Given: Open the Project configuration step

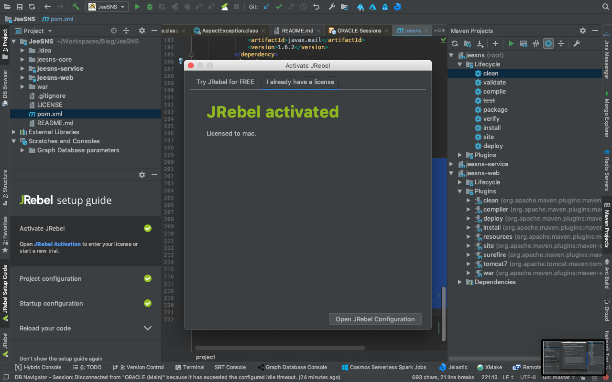Looking at the screenshot, I should tap(86, 278).
